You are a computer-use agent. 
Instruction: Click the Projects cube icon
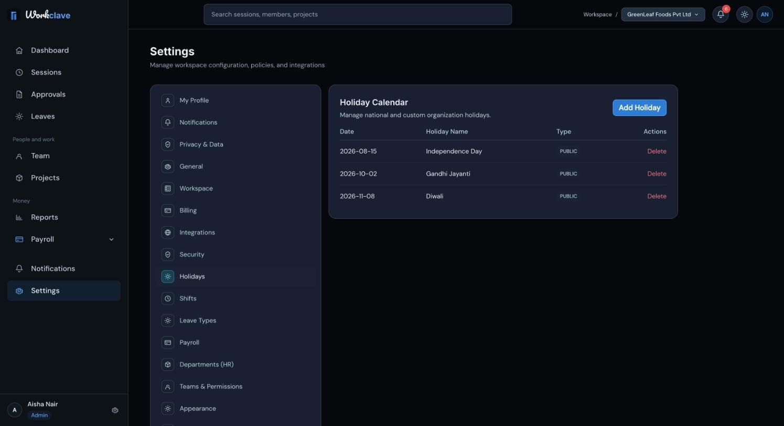click(19, 178)
